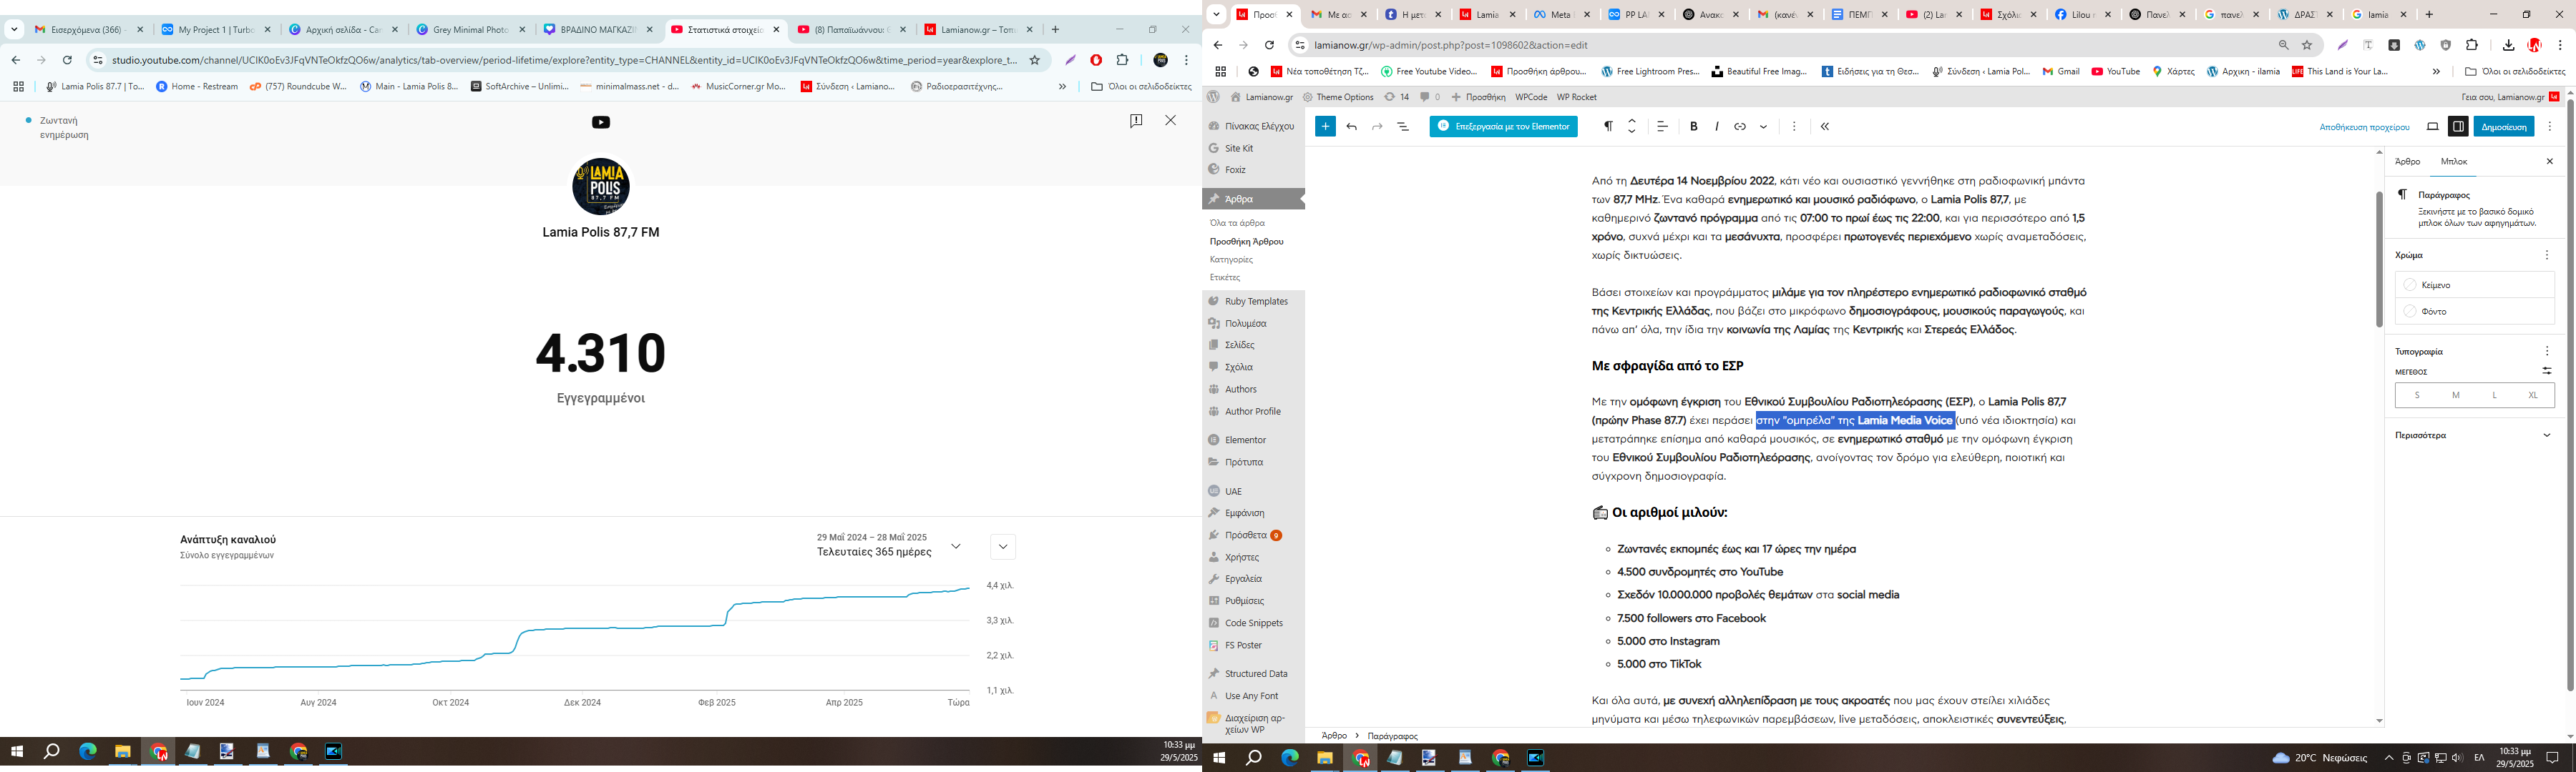Select size M in typography

tap(2455, 395)
